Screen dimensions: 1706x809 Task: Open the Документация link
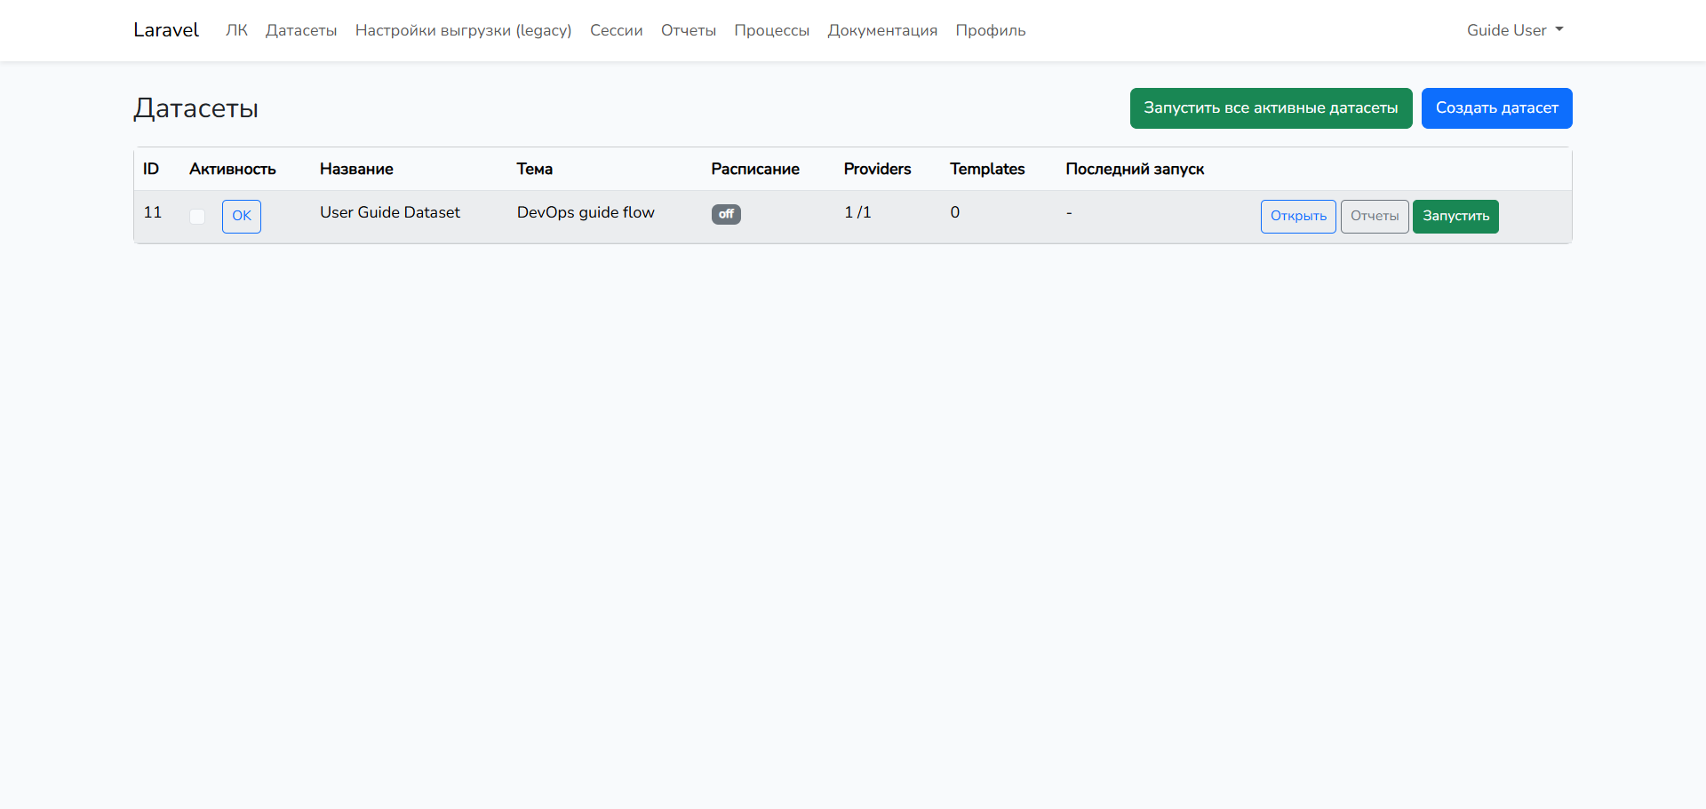point(882,30)
